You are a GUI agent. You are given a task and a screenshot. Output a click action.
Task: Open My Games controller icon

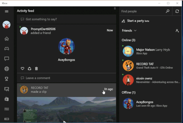[7, 49]
